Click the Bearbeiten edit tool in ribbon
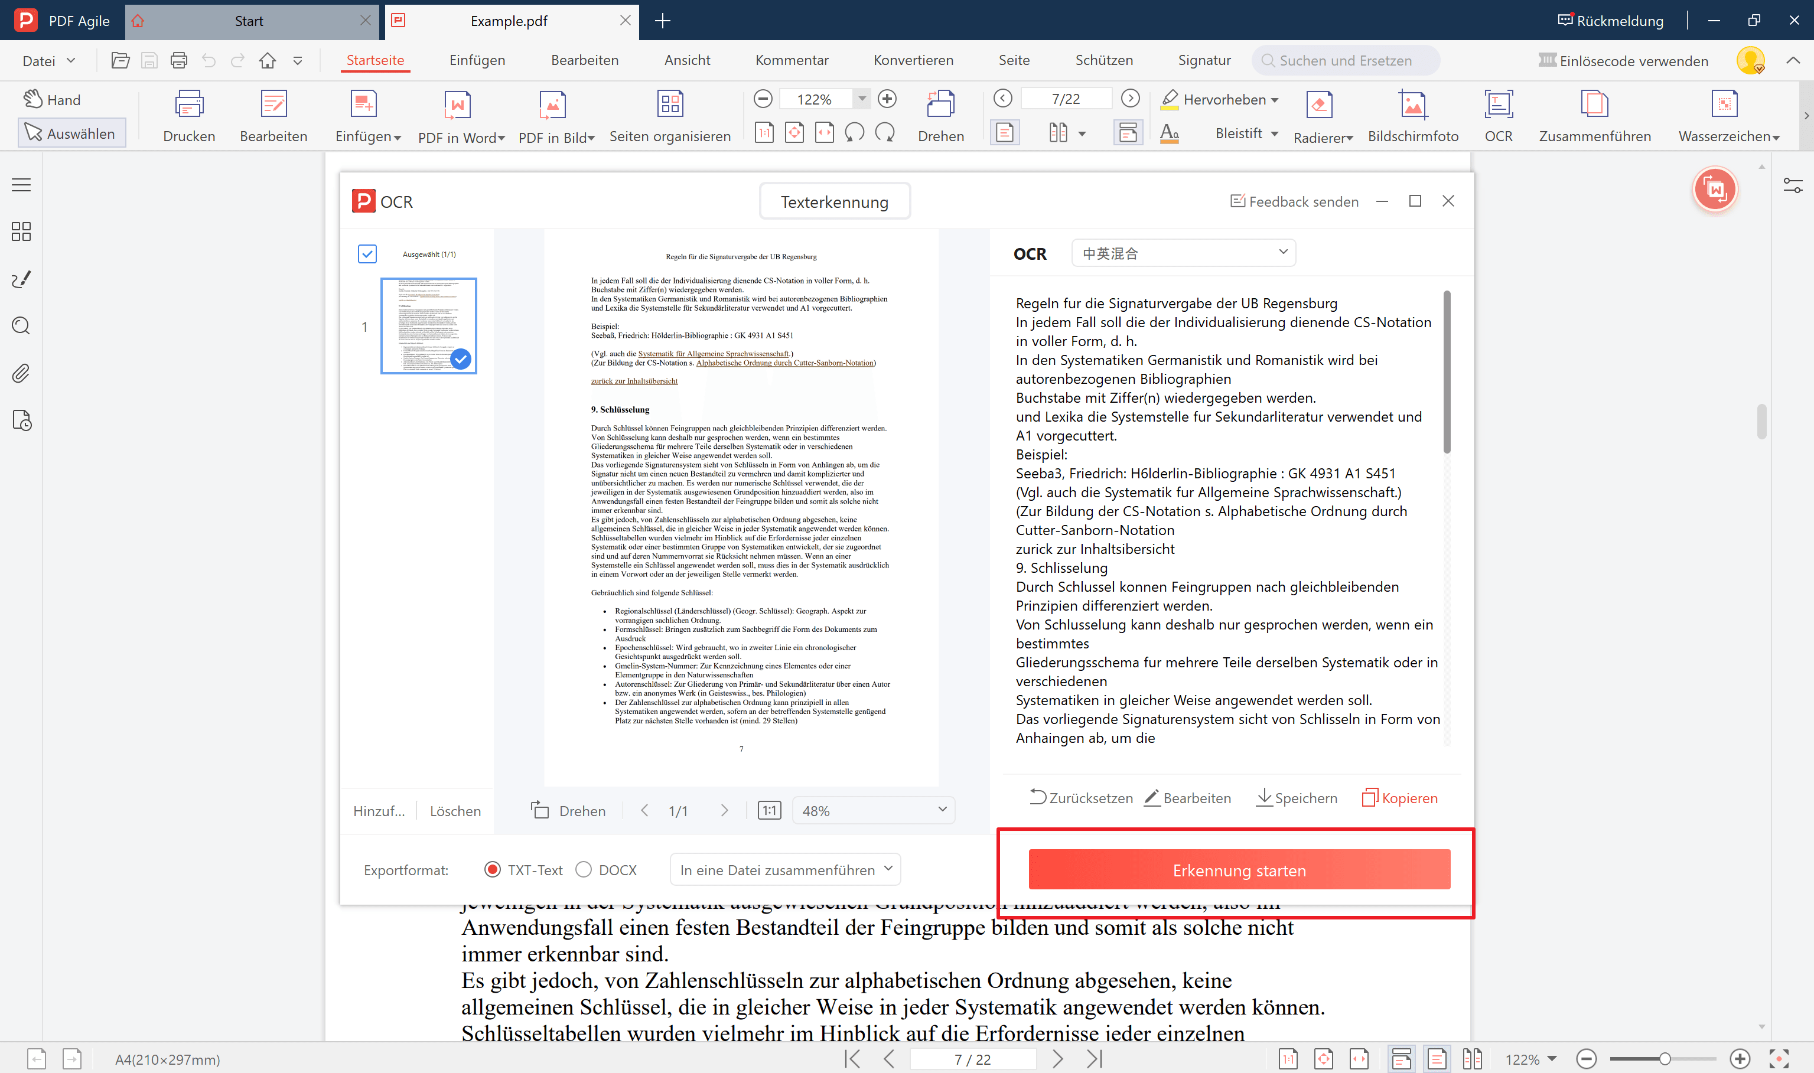Viewport: 1814px width, 1073px height. pos(273,116)
